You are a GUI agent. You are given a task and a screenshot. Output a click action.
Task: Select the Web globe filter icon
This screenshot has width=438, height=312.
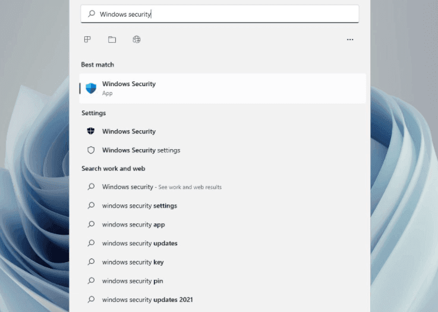coord(137,39)
